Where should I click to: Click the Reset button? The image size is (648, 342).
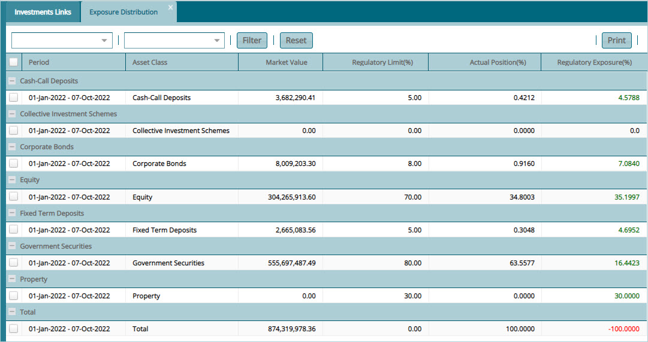point(296,41)
